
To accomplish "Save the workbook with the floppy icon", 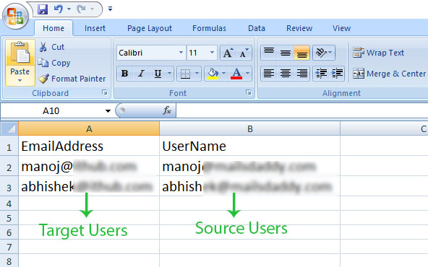I will click(x=43, y=9).
